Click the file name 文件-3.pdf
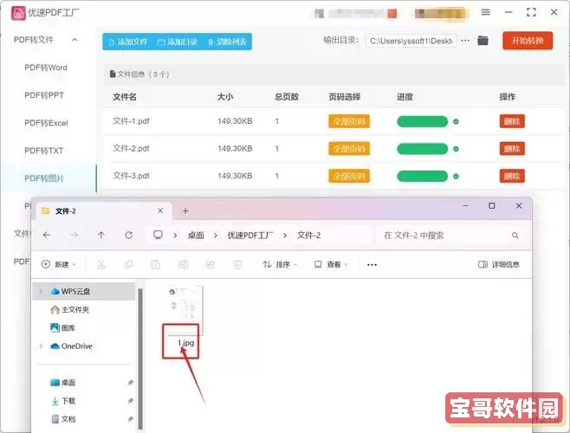Viewport: 570px width, 433px height. coord(131,176)
